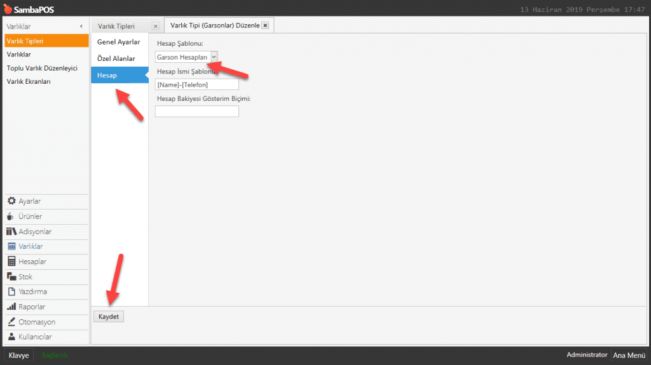Click the Ana Menü button
Viewport: 651px width, 365px height.
pos(629,355)
